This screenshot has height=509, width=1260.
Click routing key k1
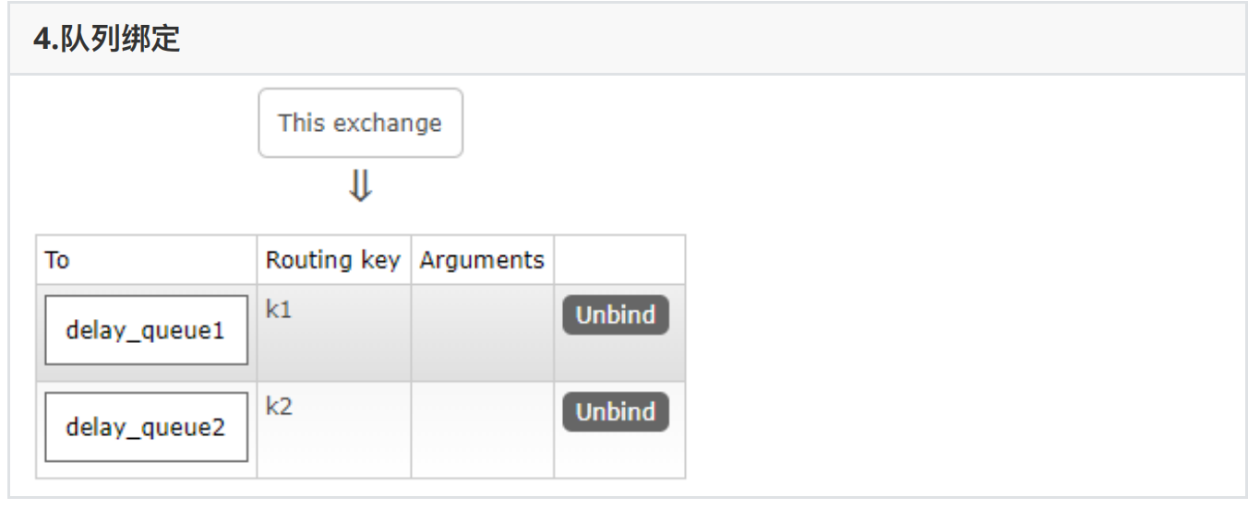click(279, 310)
